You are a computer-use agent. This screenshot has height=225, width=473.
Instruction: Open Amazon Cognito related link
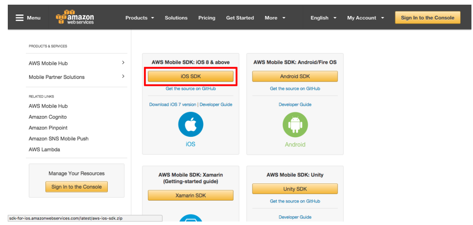pos(47,117)
